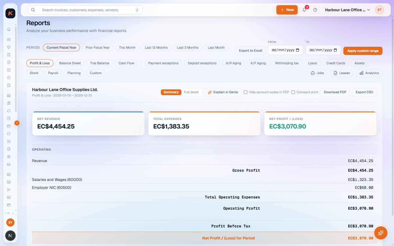Open the Jobs report
This screenshot has width=394, height=246.
click(x=317, y=73)
